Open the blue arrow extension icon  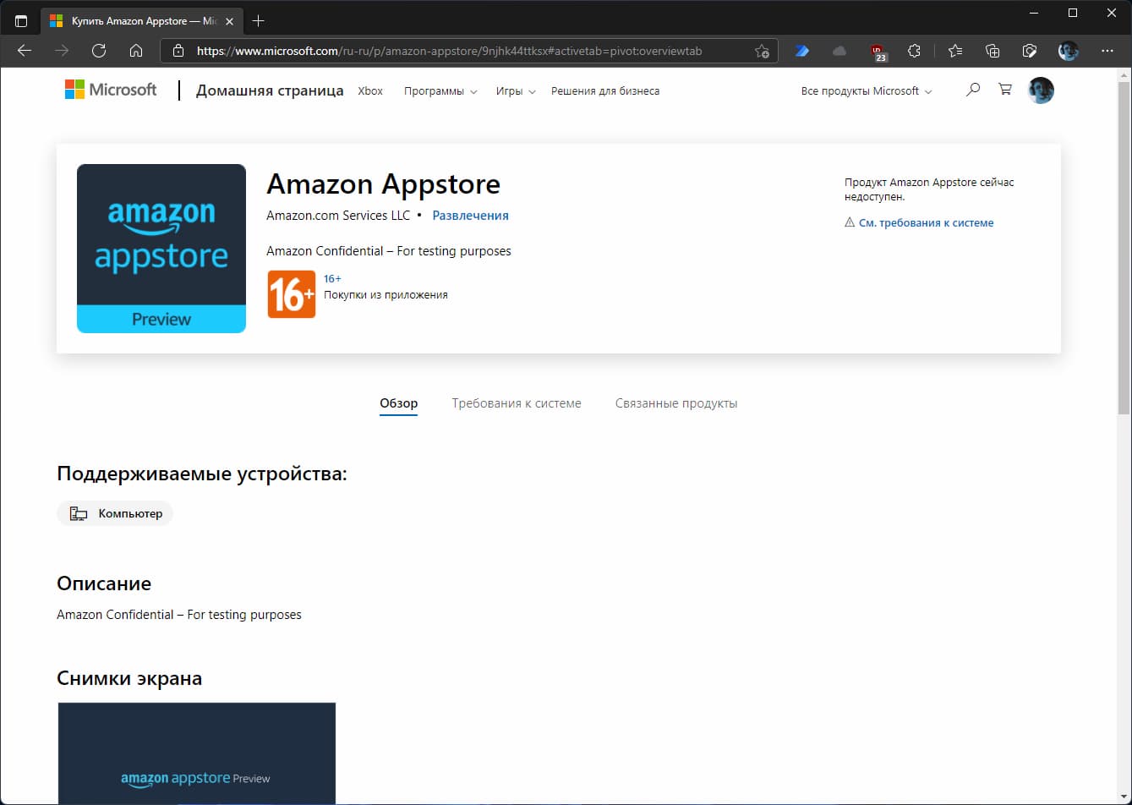pos(801,51)
